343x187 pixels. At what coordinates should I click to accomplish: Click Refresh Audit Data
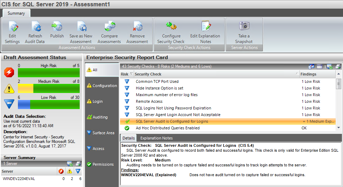click(35, 32)
